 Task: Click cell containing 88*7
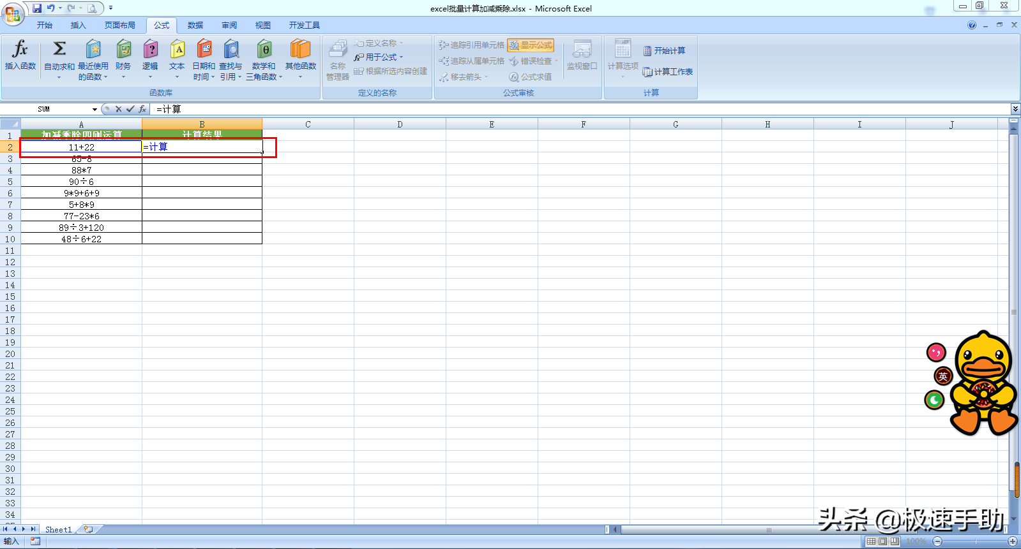[x=81, y=170]
